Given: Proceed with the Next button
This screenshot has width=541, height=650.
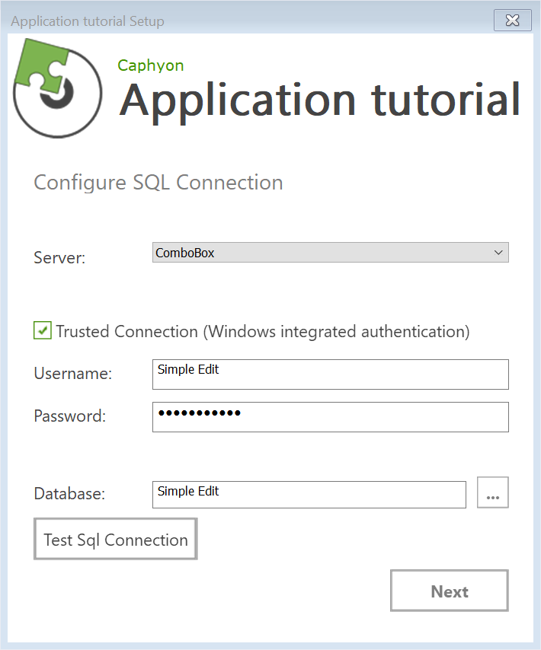Looking at the screenshot, I should coord(450,591).
